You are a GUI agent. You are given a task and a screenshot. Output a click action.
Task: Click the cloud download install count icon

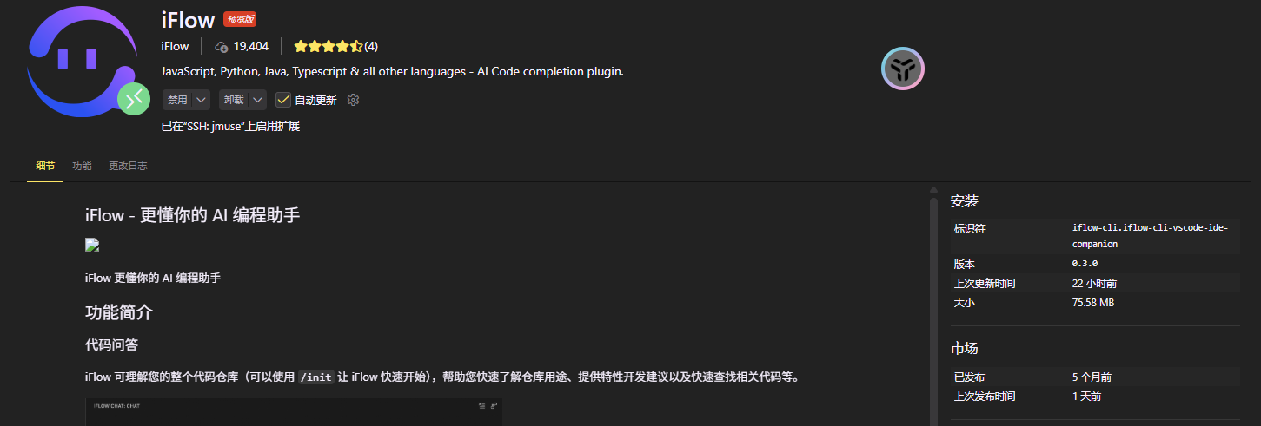[221, 47]
